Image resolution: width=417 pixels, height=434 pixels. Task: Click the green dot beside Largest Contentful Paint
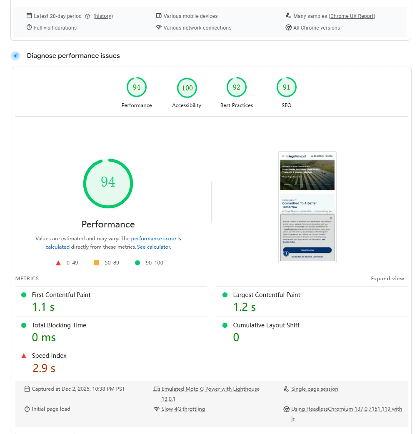coord(225,295)
